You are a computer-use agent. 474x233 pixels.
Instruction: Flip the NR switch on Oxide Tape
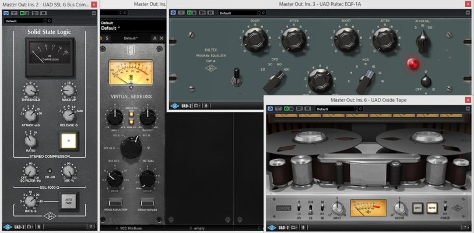tap(322, 207)
